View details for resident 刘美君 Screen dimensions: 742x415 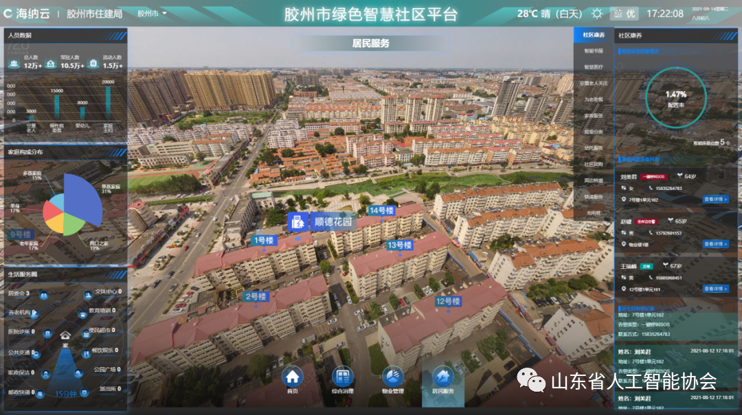tap(715, 200)
